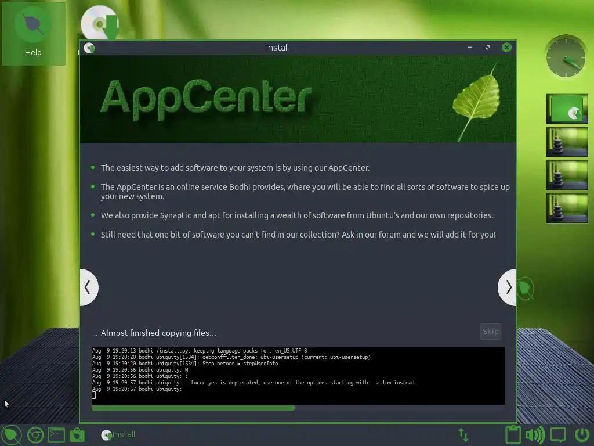Launch the terminal from the shelf
The width and height of the screenshot is (594, 446).
[x=56, y=434]
